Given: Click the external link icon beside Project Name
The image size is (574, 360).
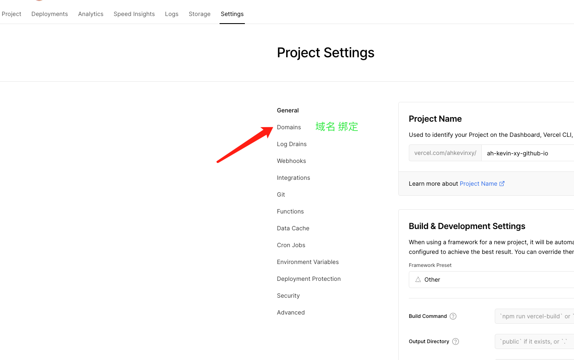Looking at the screenshot, I should pos(502,184).
